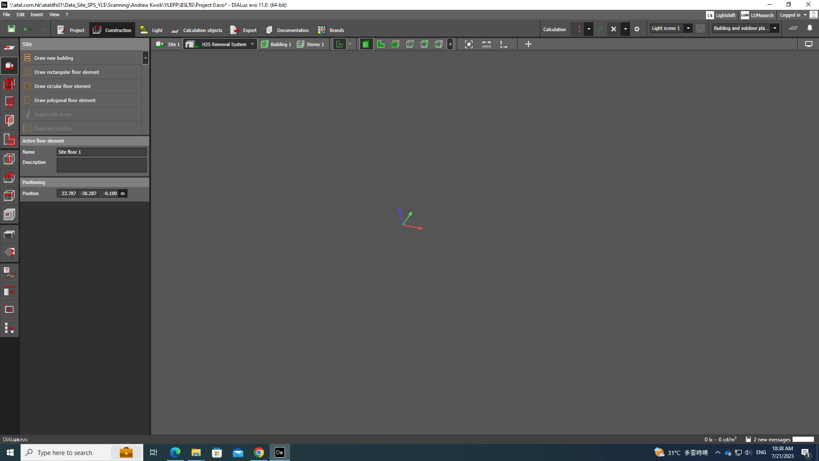Open the H2S Removal System dropdown
This screenshot has width=819, height=461.
(252, 44)
